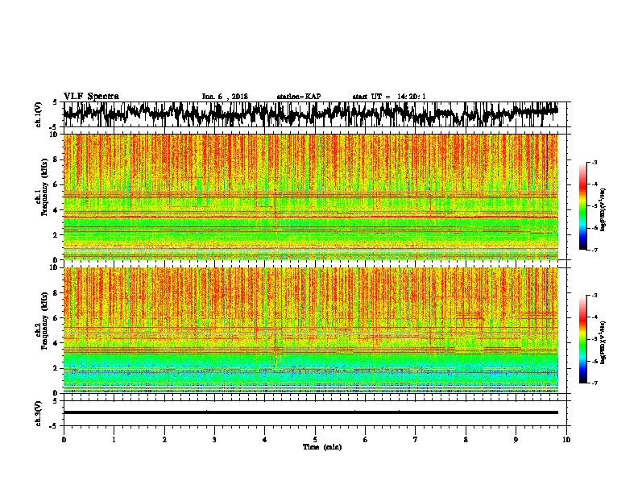
Task: Click the "8" kHz tick on ch.2 spectrogram
Action: pos(57,293)
